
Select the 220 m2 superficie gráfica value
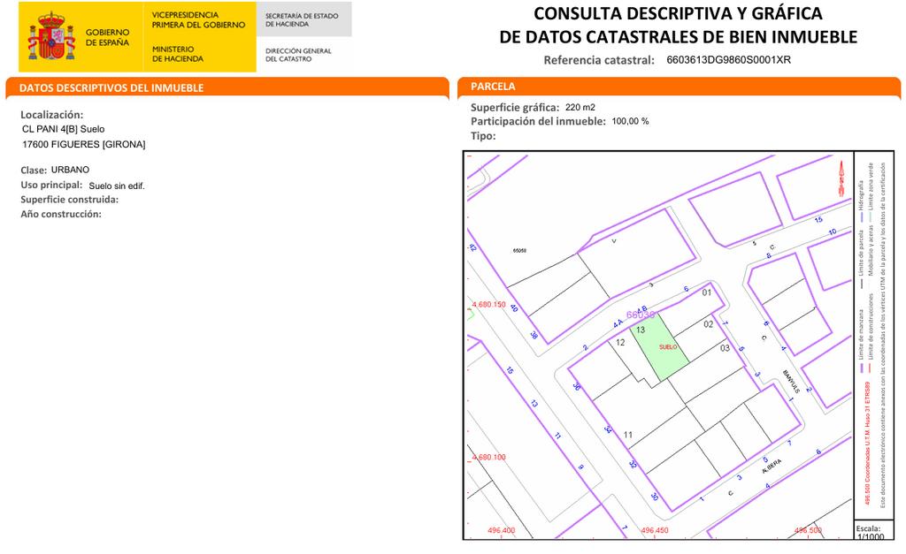(x=580, y=108)
